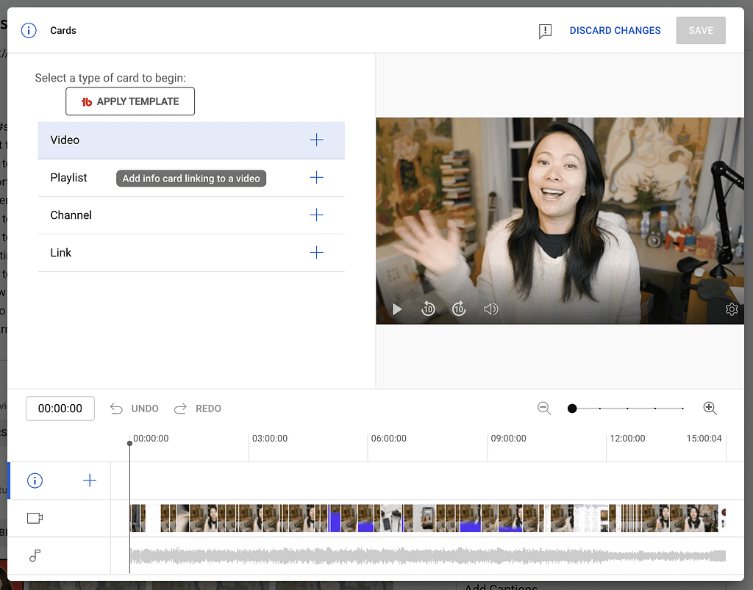753x590 pixels.
Task: Play the video preview
Action: [x=397, y=309]
